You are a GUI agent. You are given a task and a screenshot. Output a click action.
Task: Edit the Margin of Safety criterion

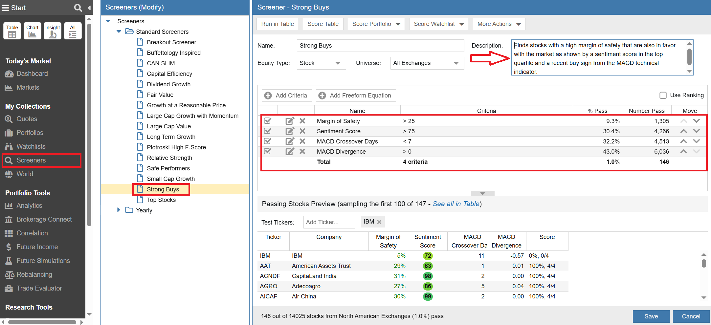click(290, 121)
